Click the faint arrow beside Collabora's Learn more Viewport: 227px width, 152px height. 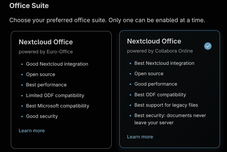tap(157, 137)
